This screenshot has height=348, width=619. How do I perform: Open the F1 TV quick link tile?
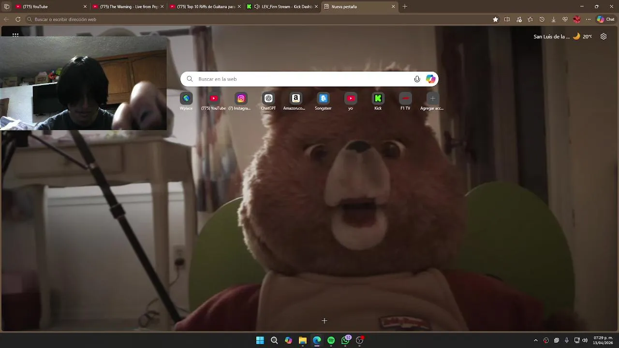[405, 101]
